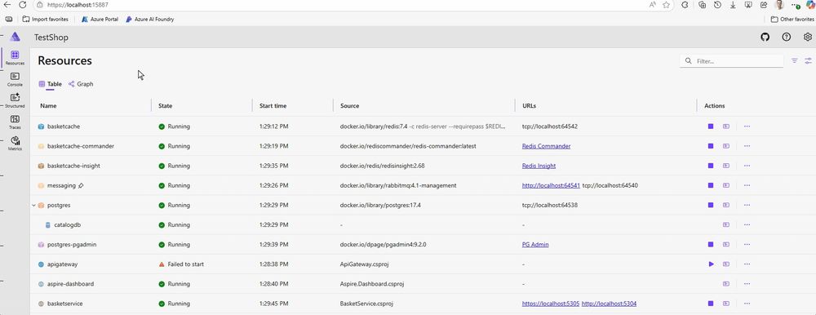Open the Resources page in sidebar

pos(15,58)
